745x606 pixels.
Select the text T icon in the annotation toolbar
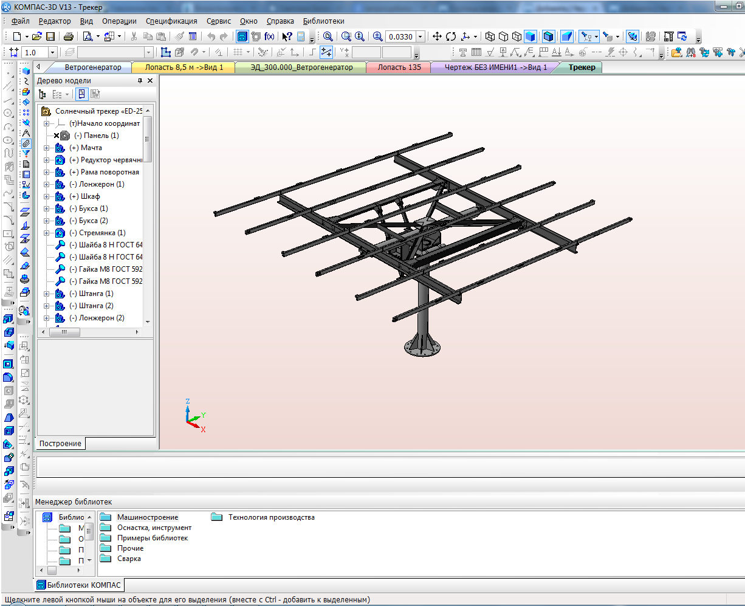pyautogui.click(x=463, y=52)
